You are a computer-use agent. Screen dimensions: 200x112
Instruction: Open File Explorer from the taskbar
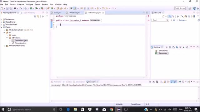click(75, 110)
